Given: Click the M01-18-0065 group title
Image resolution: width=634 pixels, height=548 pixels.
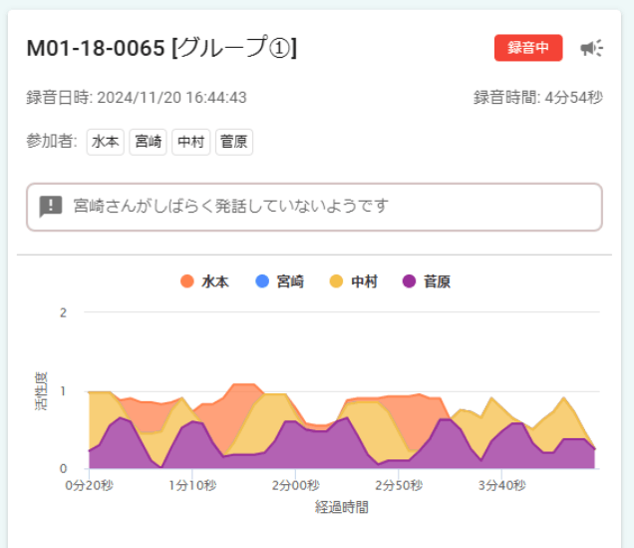Looking at the screenshot, I should 161,49.
